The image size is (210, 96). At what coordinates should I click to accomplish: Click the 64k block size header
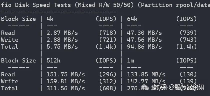click(132, 19)
